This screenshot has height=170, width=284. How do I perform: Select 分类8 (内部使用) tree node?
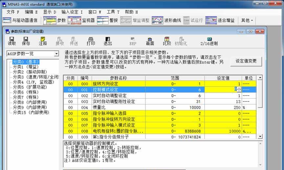click(30, 102)
